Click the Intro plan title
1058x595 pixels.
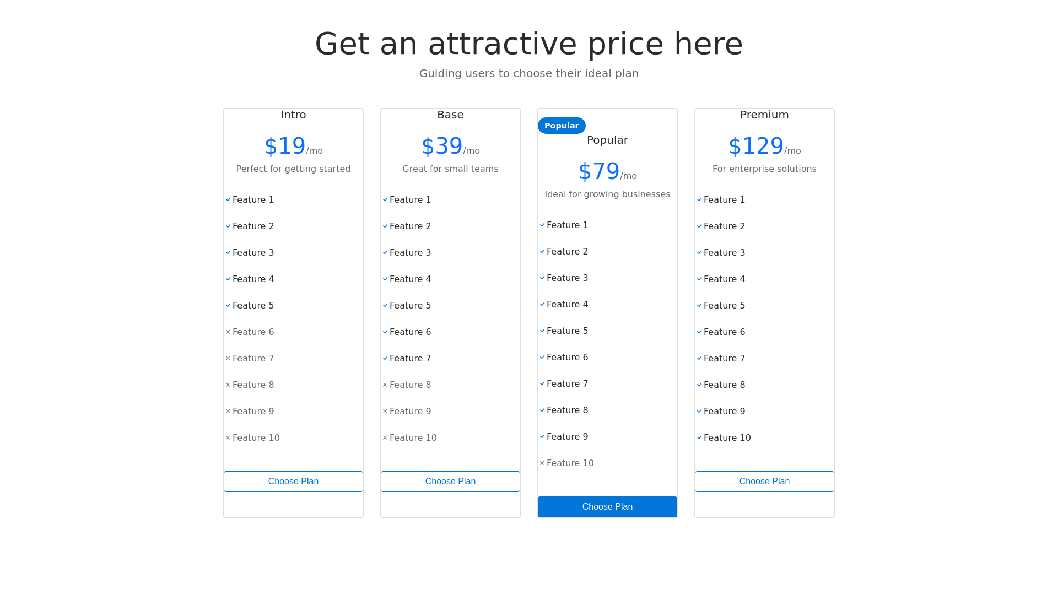coord(293,115)
